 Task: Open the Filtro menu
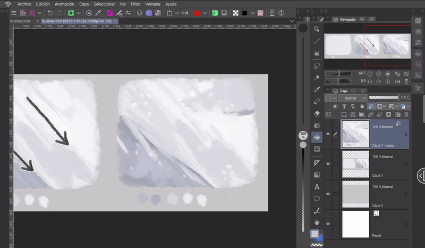click(x=135, y=4)
